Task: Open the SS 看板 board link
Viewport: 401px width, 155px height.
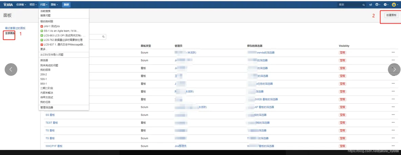Action: pyautogui.click(x=50, y=115)
